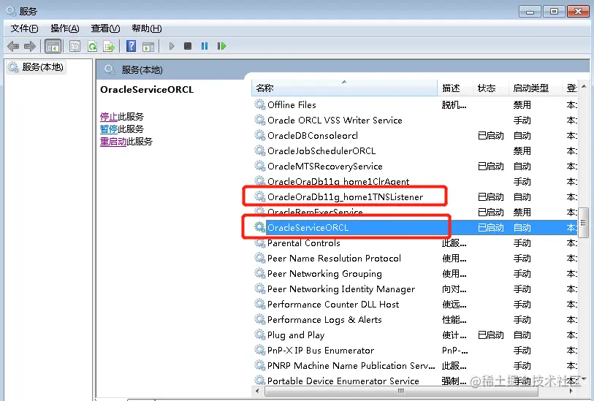
Task: Click gear icon beside OracleServiceORCL
Action: tap(259, 227)
